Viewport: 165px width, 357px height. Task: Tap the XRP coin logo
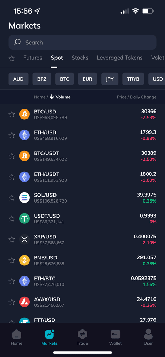(x=24, y=240)
